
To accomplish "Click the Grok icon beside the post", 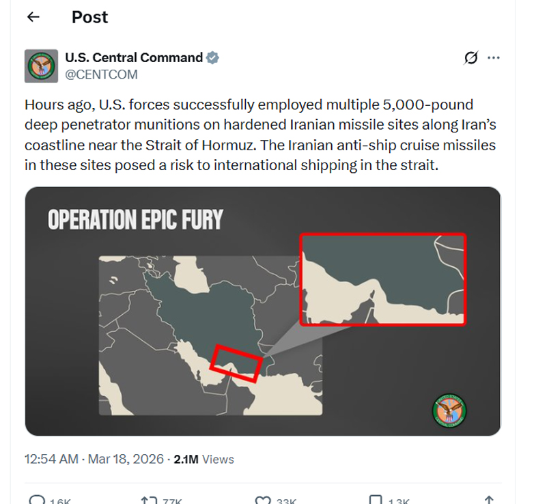I will point(470,58).
